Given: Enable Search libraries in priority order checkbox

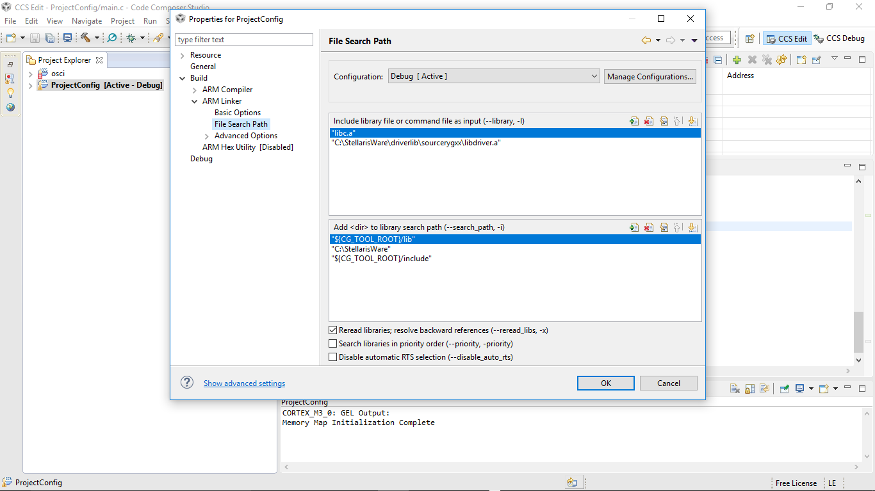Looking at the screenshot, I should coord(332,344).
